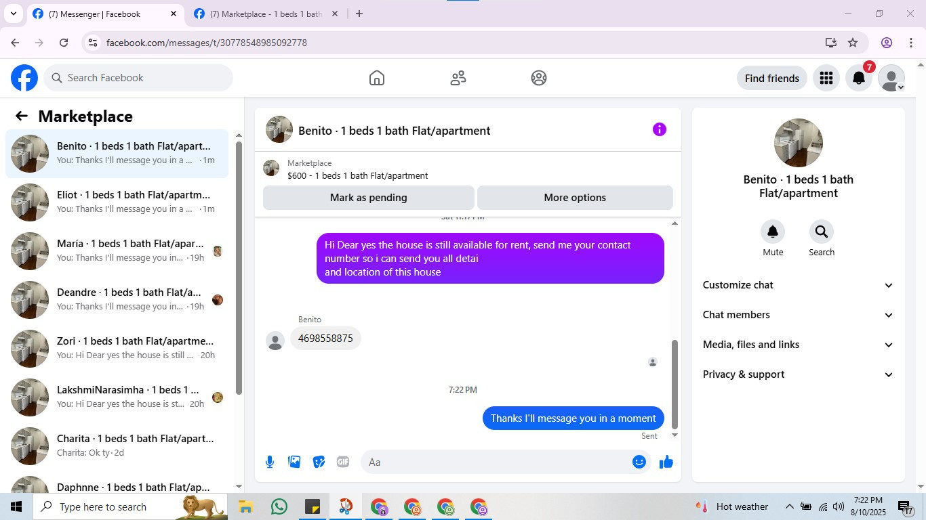This screenshot has height=520, width=926.
Task: Open File Explorer from the taskbar
Action: coord(245,506)
